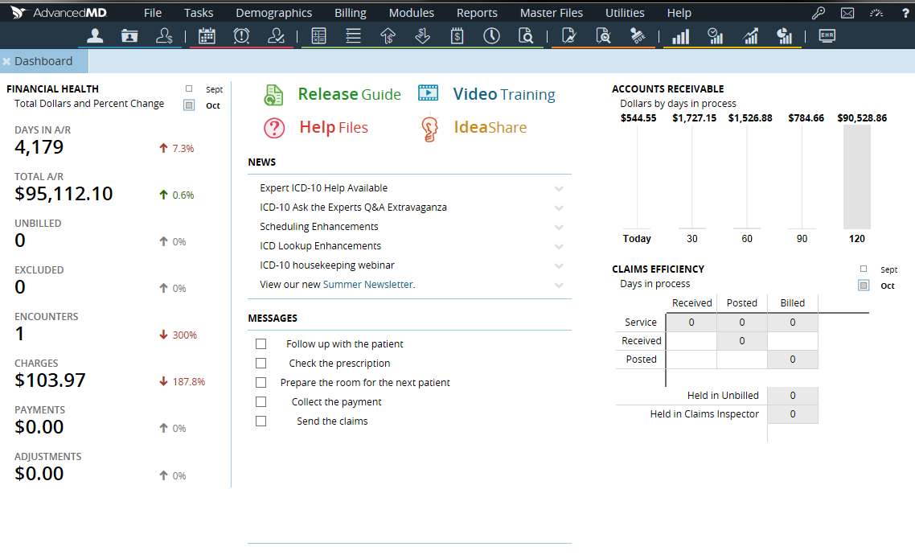Screen dimensions: 915x555
Task: Click the document inspector magnifier icon
Action: (x=603, y=36)
